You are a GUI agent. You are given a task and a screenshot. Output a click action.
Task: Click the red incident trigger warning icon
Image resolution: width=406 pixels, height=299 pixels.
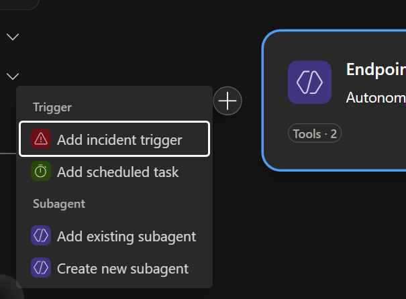(x=41, y=139)
